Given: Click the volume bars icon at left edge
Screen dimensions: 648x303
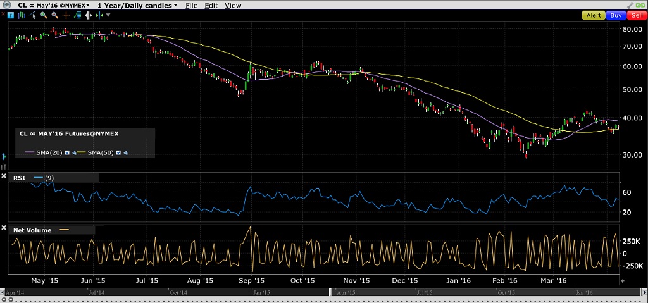Looking at the screenshot, I should click(x=4, y=166).
